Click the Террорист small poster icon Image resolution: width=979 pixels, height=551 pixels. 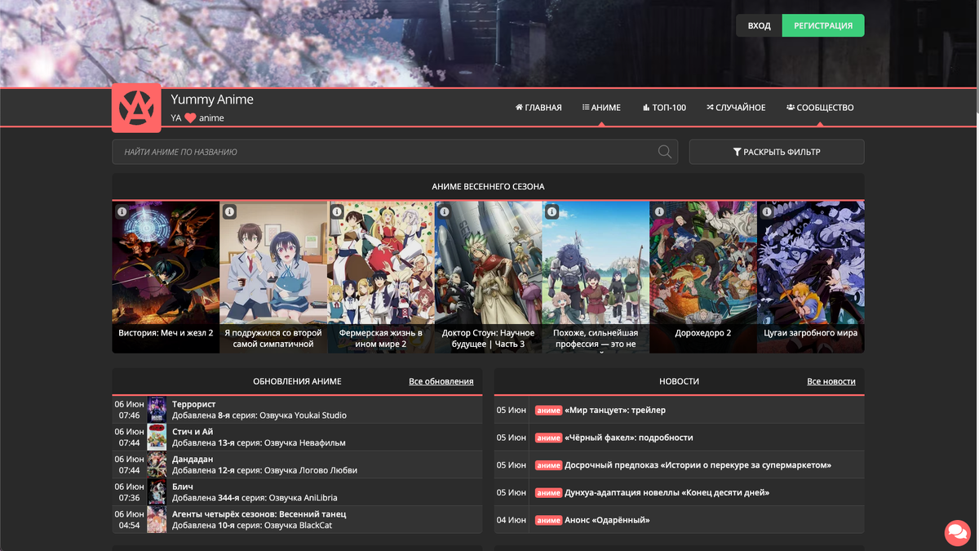click(157, 410)
